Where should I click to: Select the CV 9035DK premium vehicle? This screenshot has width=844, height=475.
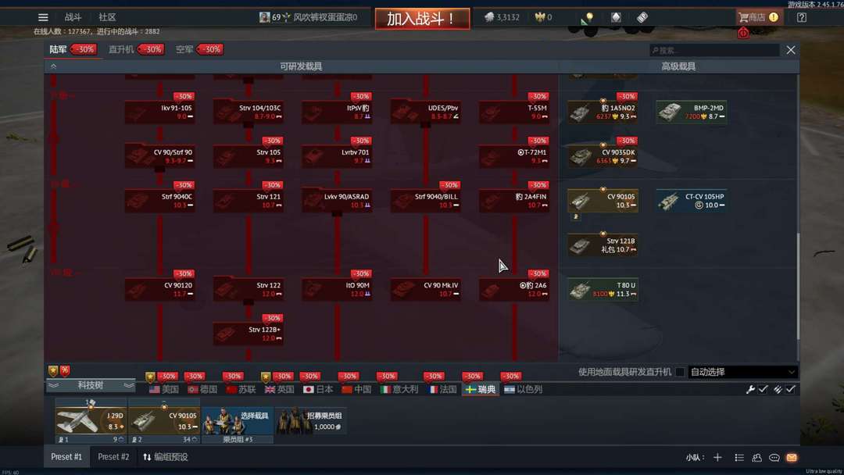click(603, 156)
